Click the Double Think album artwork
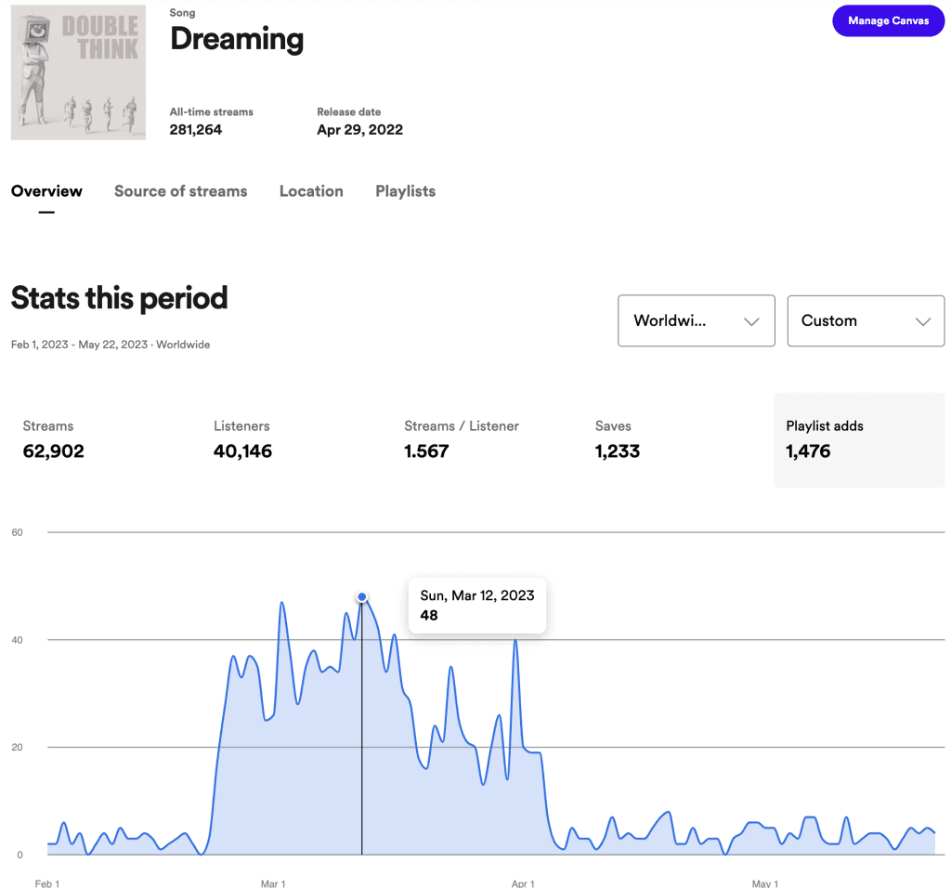This screenshot has width=951, height=888. tap(78, 72)
